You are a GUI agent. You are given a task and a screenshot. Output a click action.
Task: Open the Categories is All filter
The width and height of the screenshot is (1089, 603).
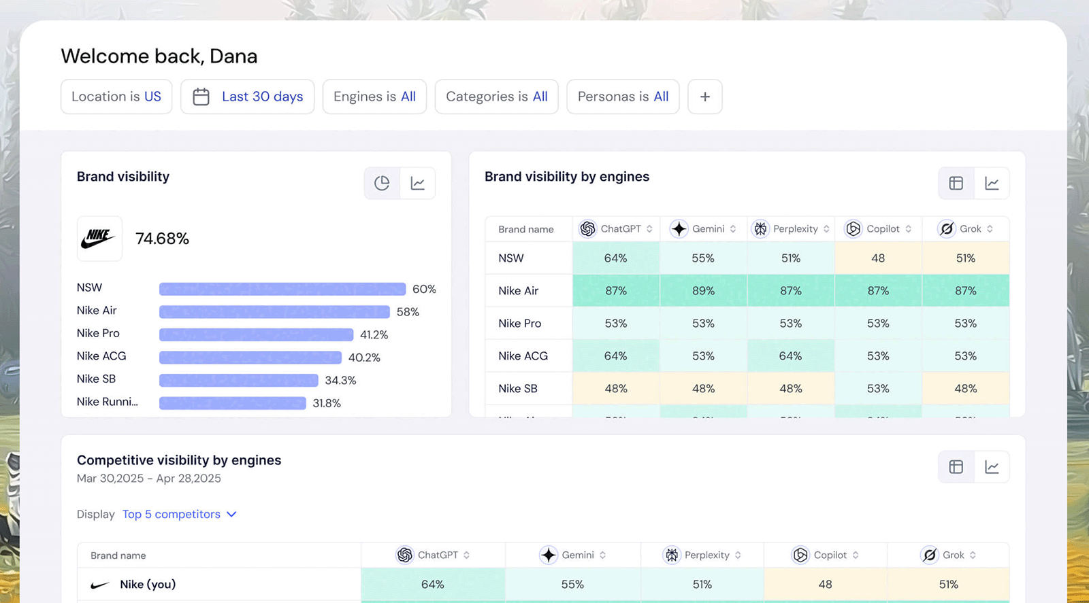click(497, 97)
